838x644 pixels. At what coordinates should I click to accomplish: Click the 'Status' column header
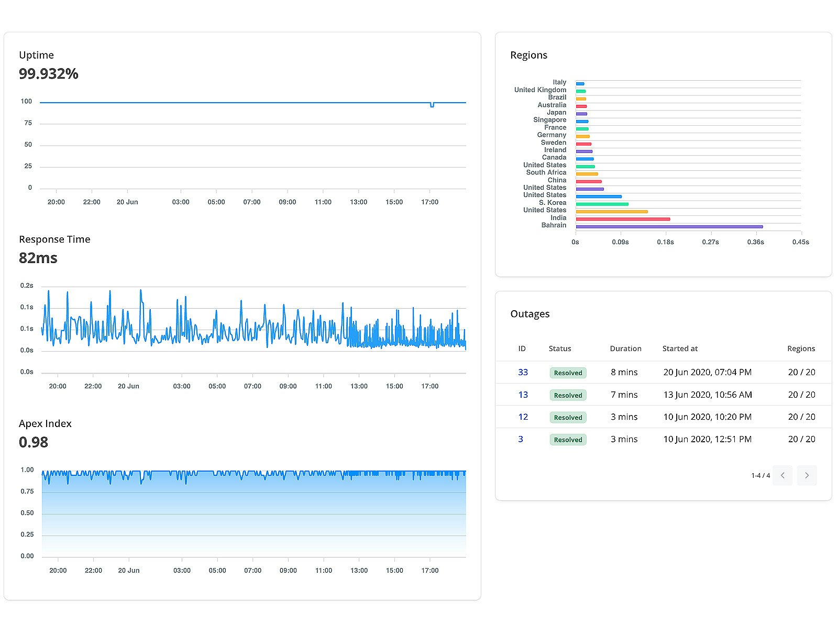coord(560,348)
